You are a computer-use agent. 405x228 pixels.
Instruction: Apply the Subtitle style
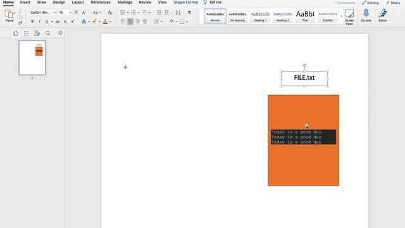[x=328, y=16]
